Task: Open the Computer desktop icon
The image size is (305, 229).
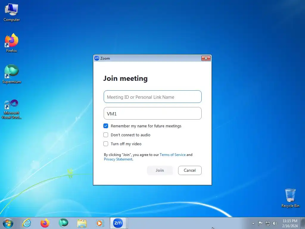Action: tap(12, 13)
